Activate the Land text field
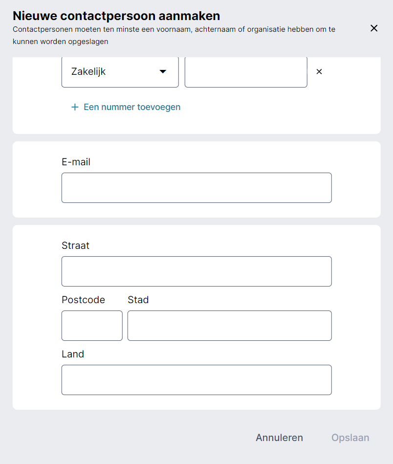 pyautogui.click(x=196, y=380)
